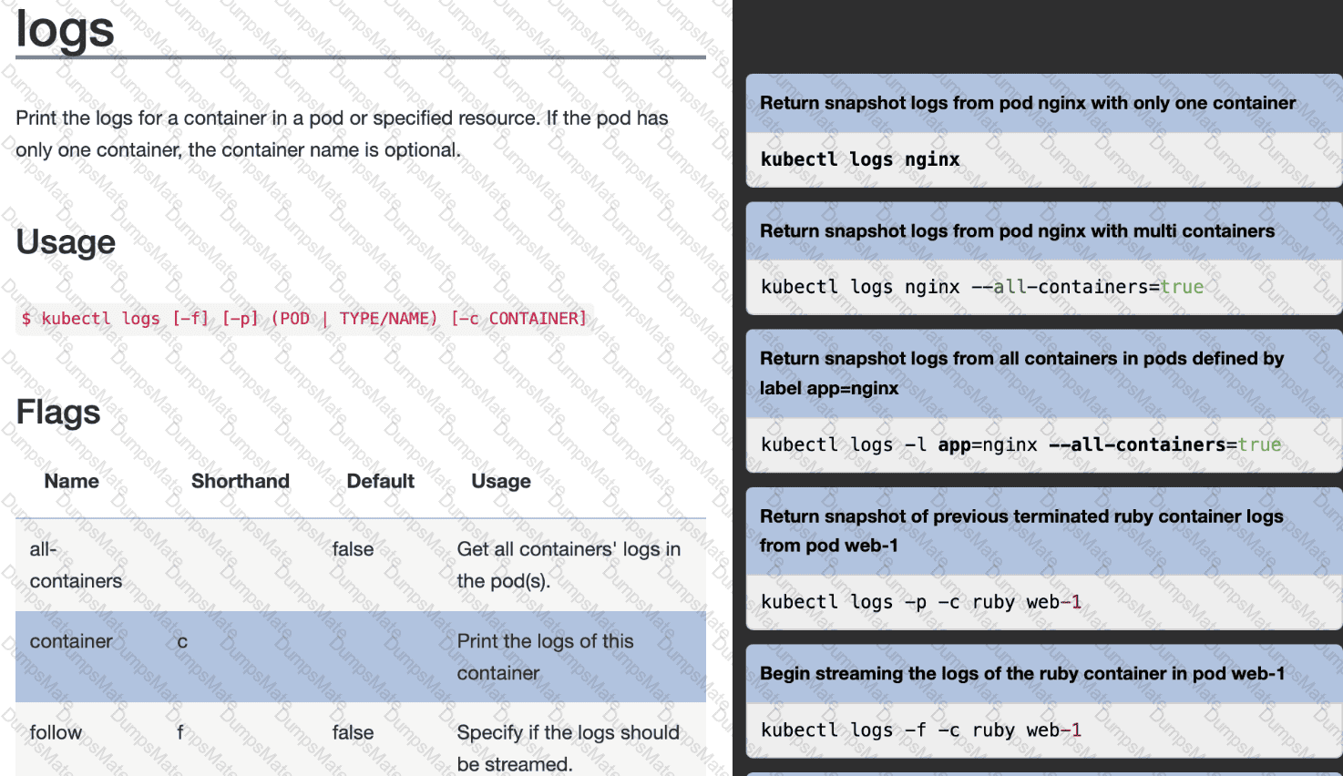Click the "Flags" section heading
This screenshot has height=776, width=1343.
[58, 413]
